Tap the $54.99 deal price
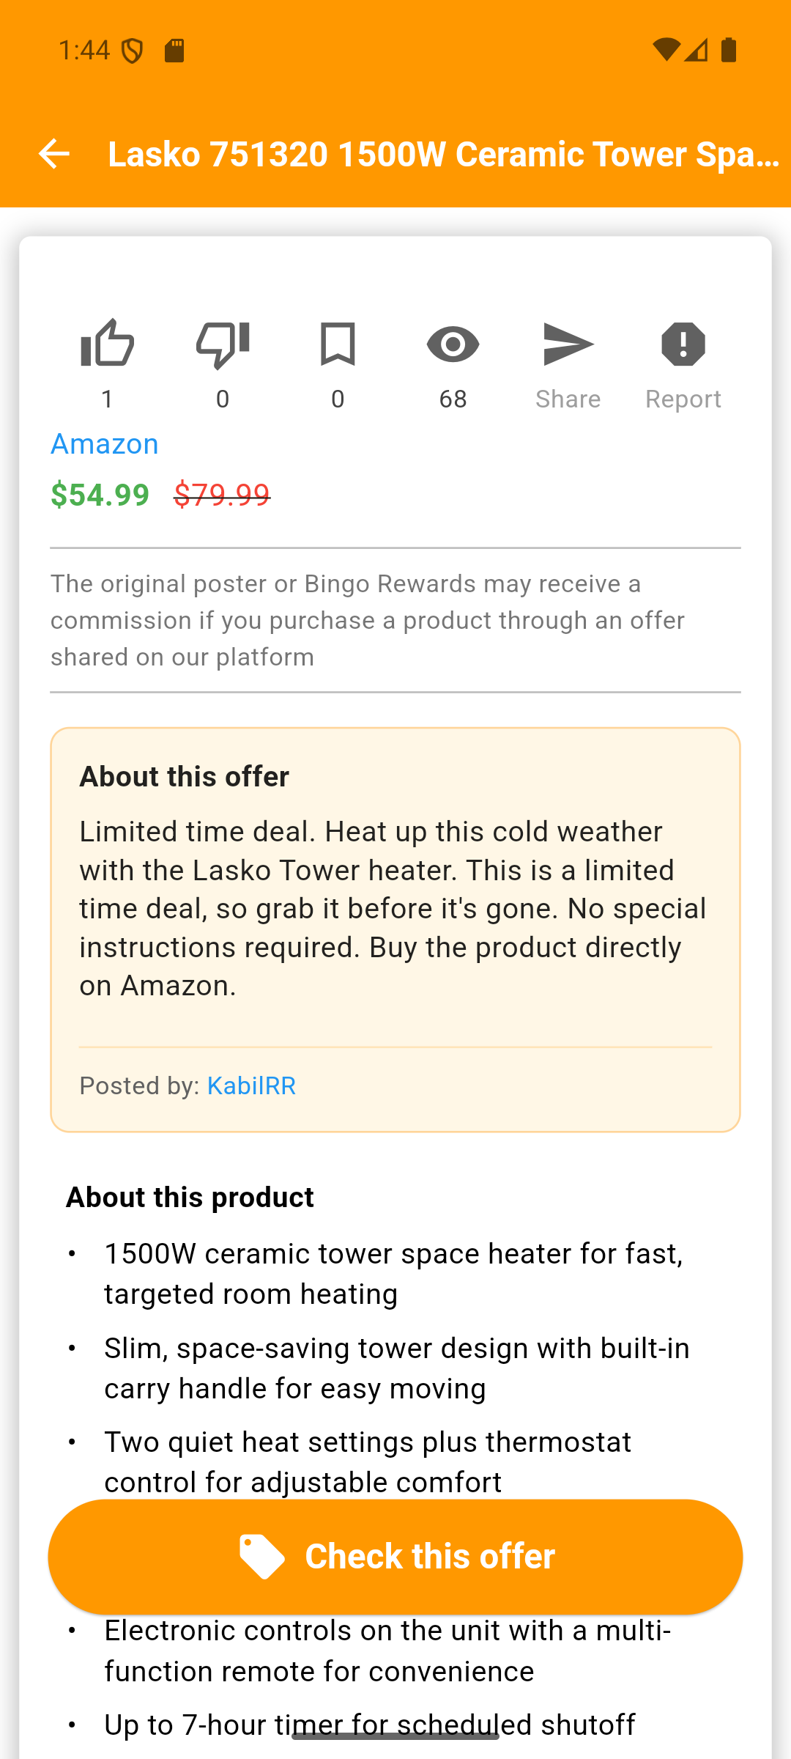This screenshot has width=791, height=1759. [100, 495]
